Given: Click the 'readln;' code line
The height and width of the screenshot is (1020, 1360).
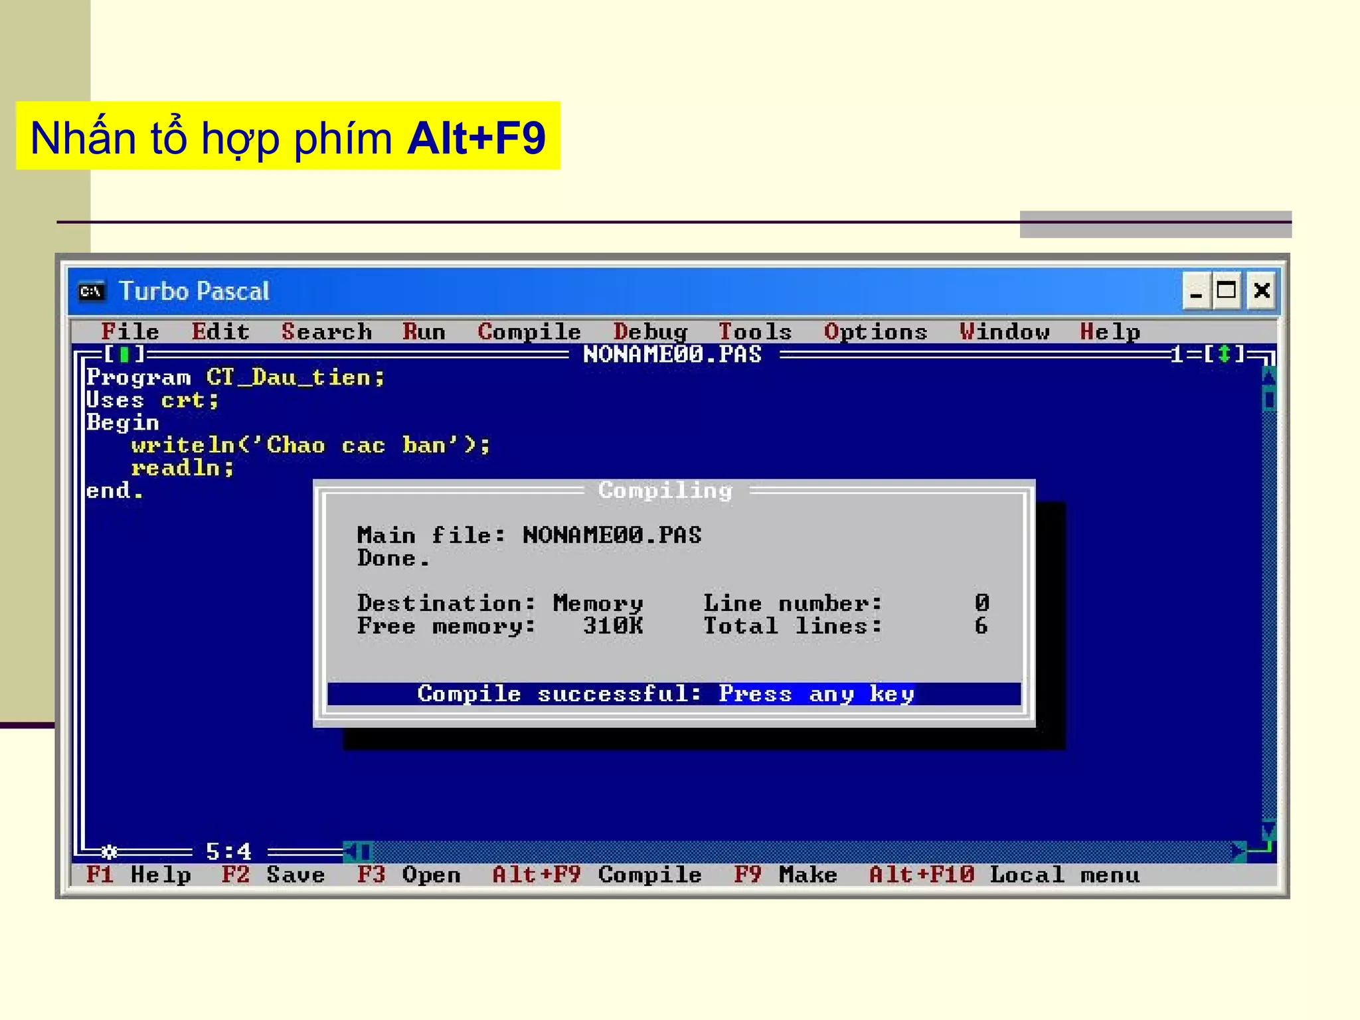Looking at the screenshot, I should (x=183, y=467).
